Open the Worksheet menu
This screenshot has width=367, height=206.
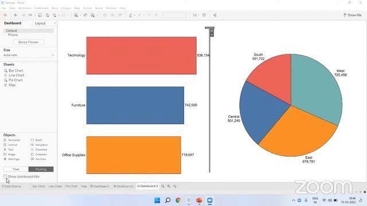[25, 8]
